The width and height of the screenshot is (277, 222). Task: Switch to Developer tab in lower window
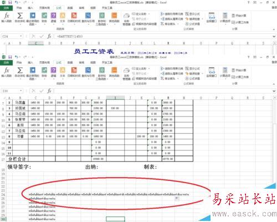(107, 63)
